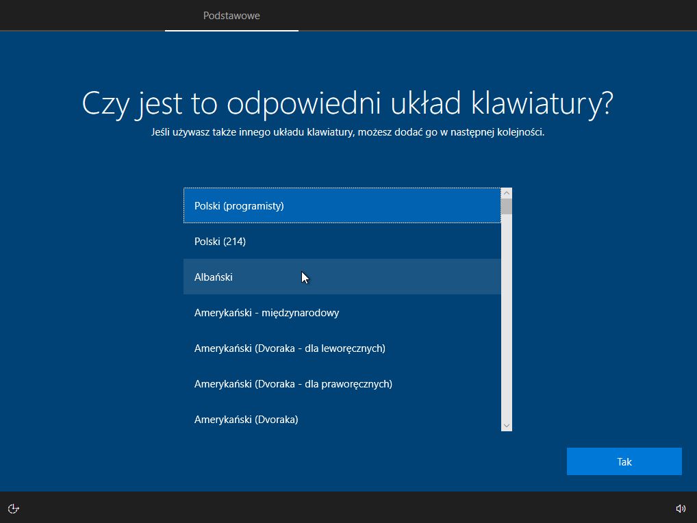
Task: Choose the Albański keyboard layout
Action: pos(342,277)
